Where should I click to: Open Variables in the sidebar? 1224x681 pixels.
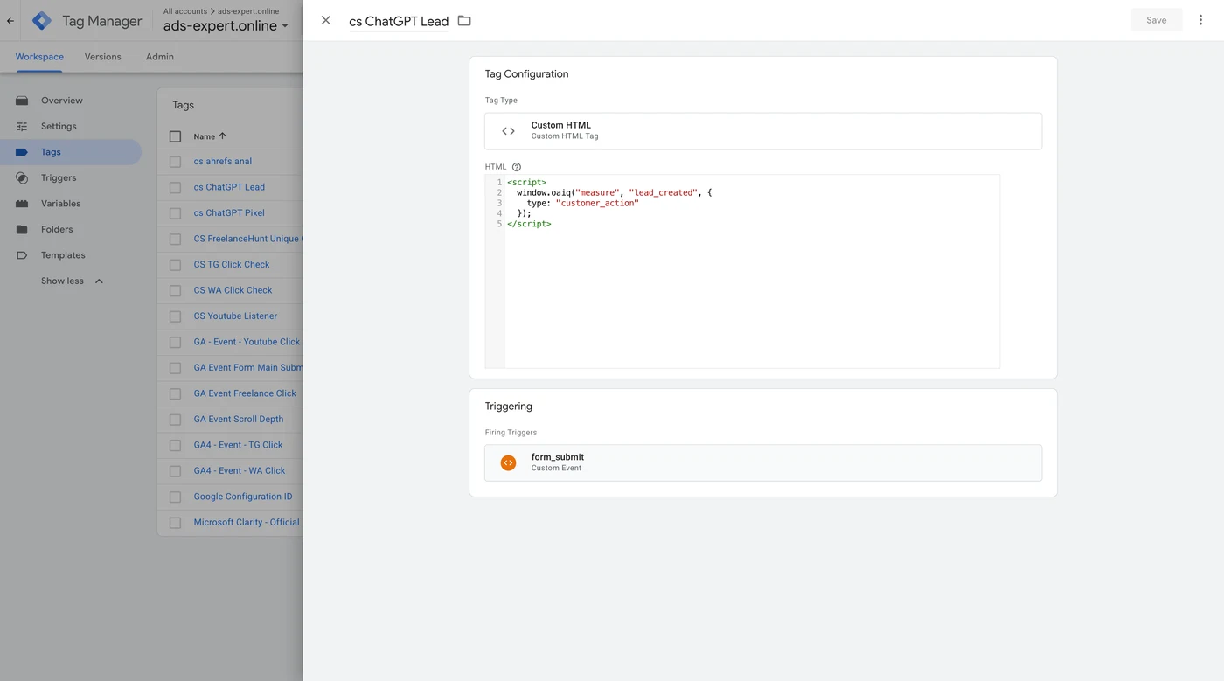[x=61, y=204]
